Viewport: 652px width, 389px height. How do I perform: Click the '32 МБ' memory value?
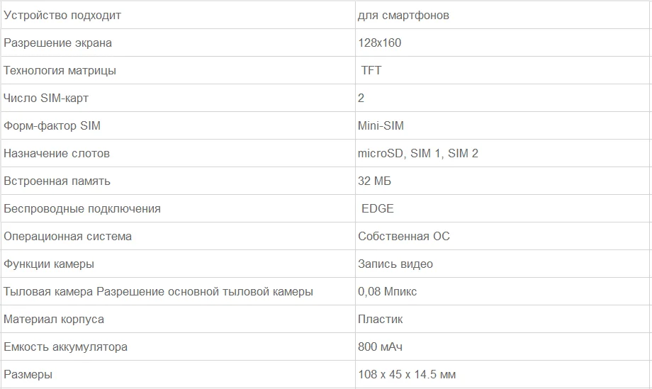point(375,181)
